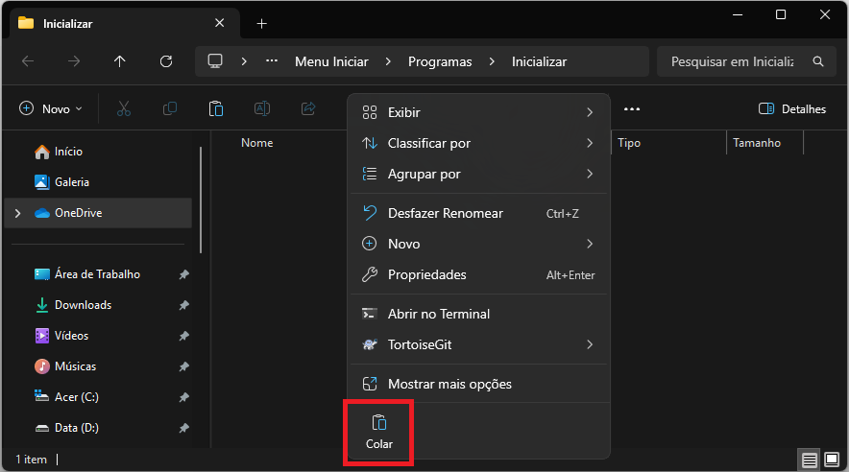The width and height of the screenshot is (849, 472).
Task: Select Propriedades from the context menu
Action: pos(426,275)
